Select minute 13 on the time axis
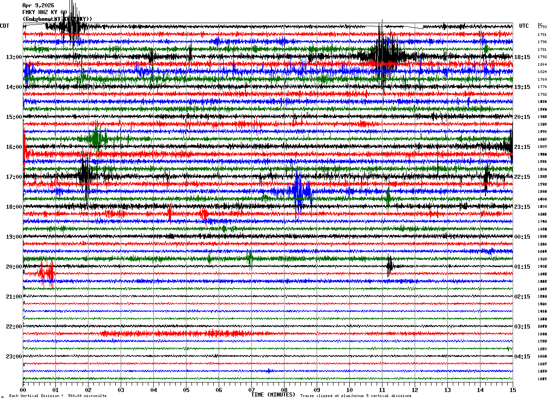549x402 pixels. 447,390
